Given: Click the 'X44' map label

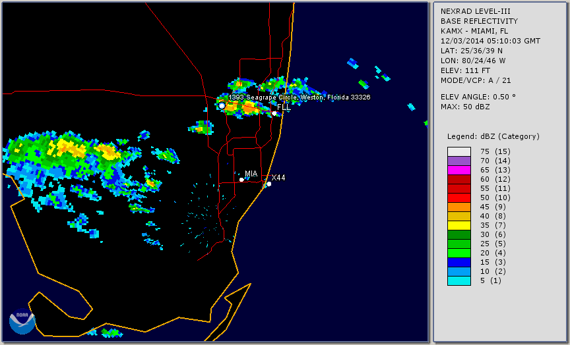Looking at the screenshot, I should coord(278,177).
